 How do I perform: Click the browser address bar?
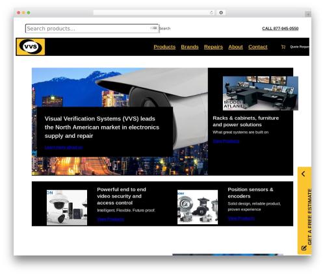coord(154,13)
